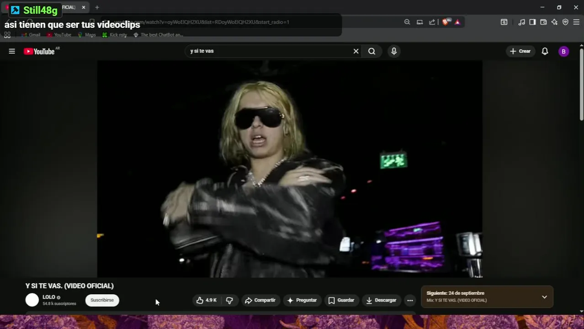
Task: Click Siguiente: 24 de septiembre text
Action: coord(455,293)
